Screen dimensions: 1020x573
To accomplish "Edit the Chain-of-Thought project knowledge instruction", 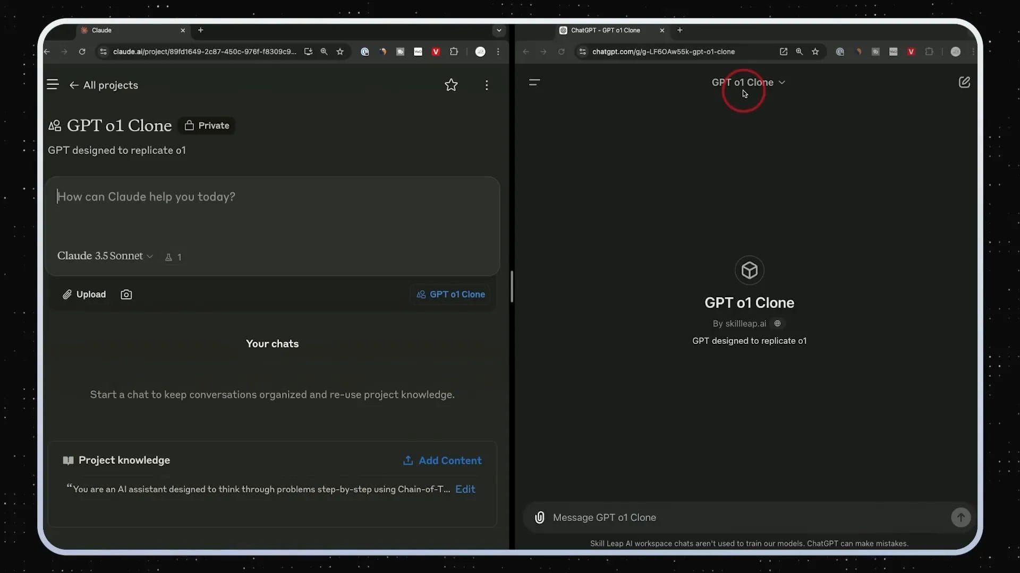I will [465, 489].
